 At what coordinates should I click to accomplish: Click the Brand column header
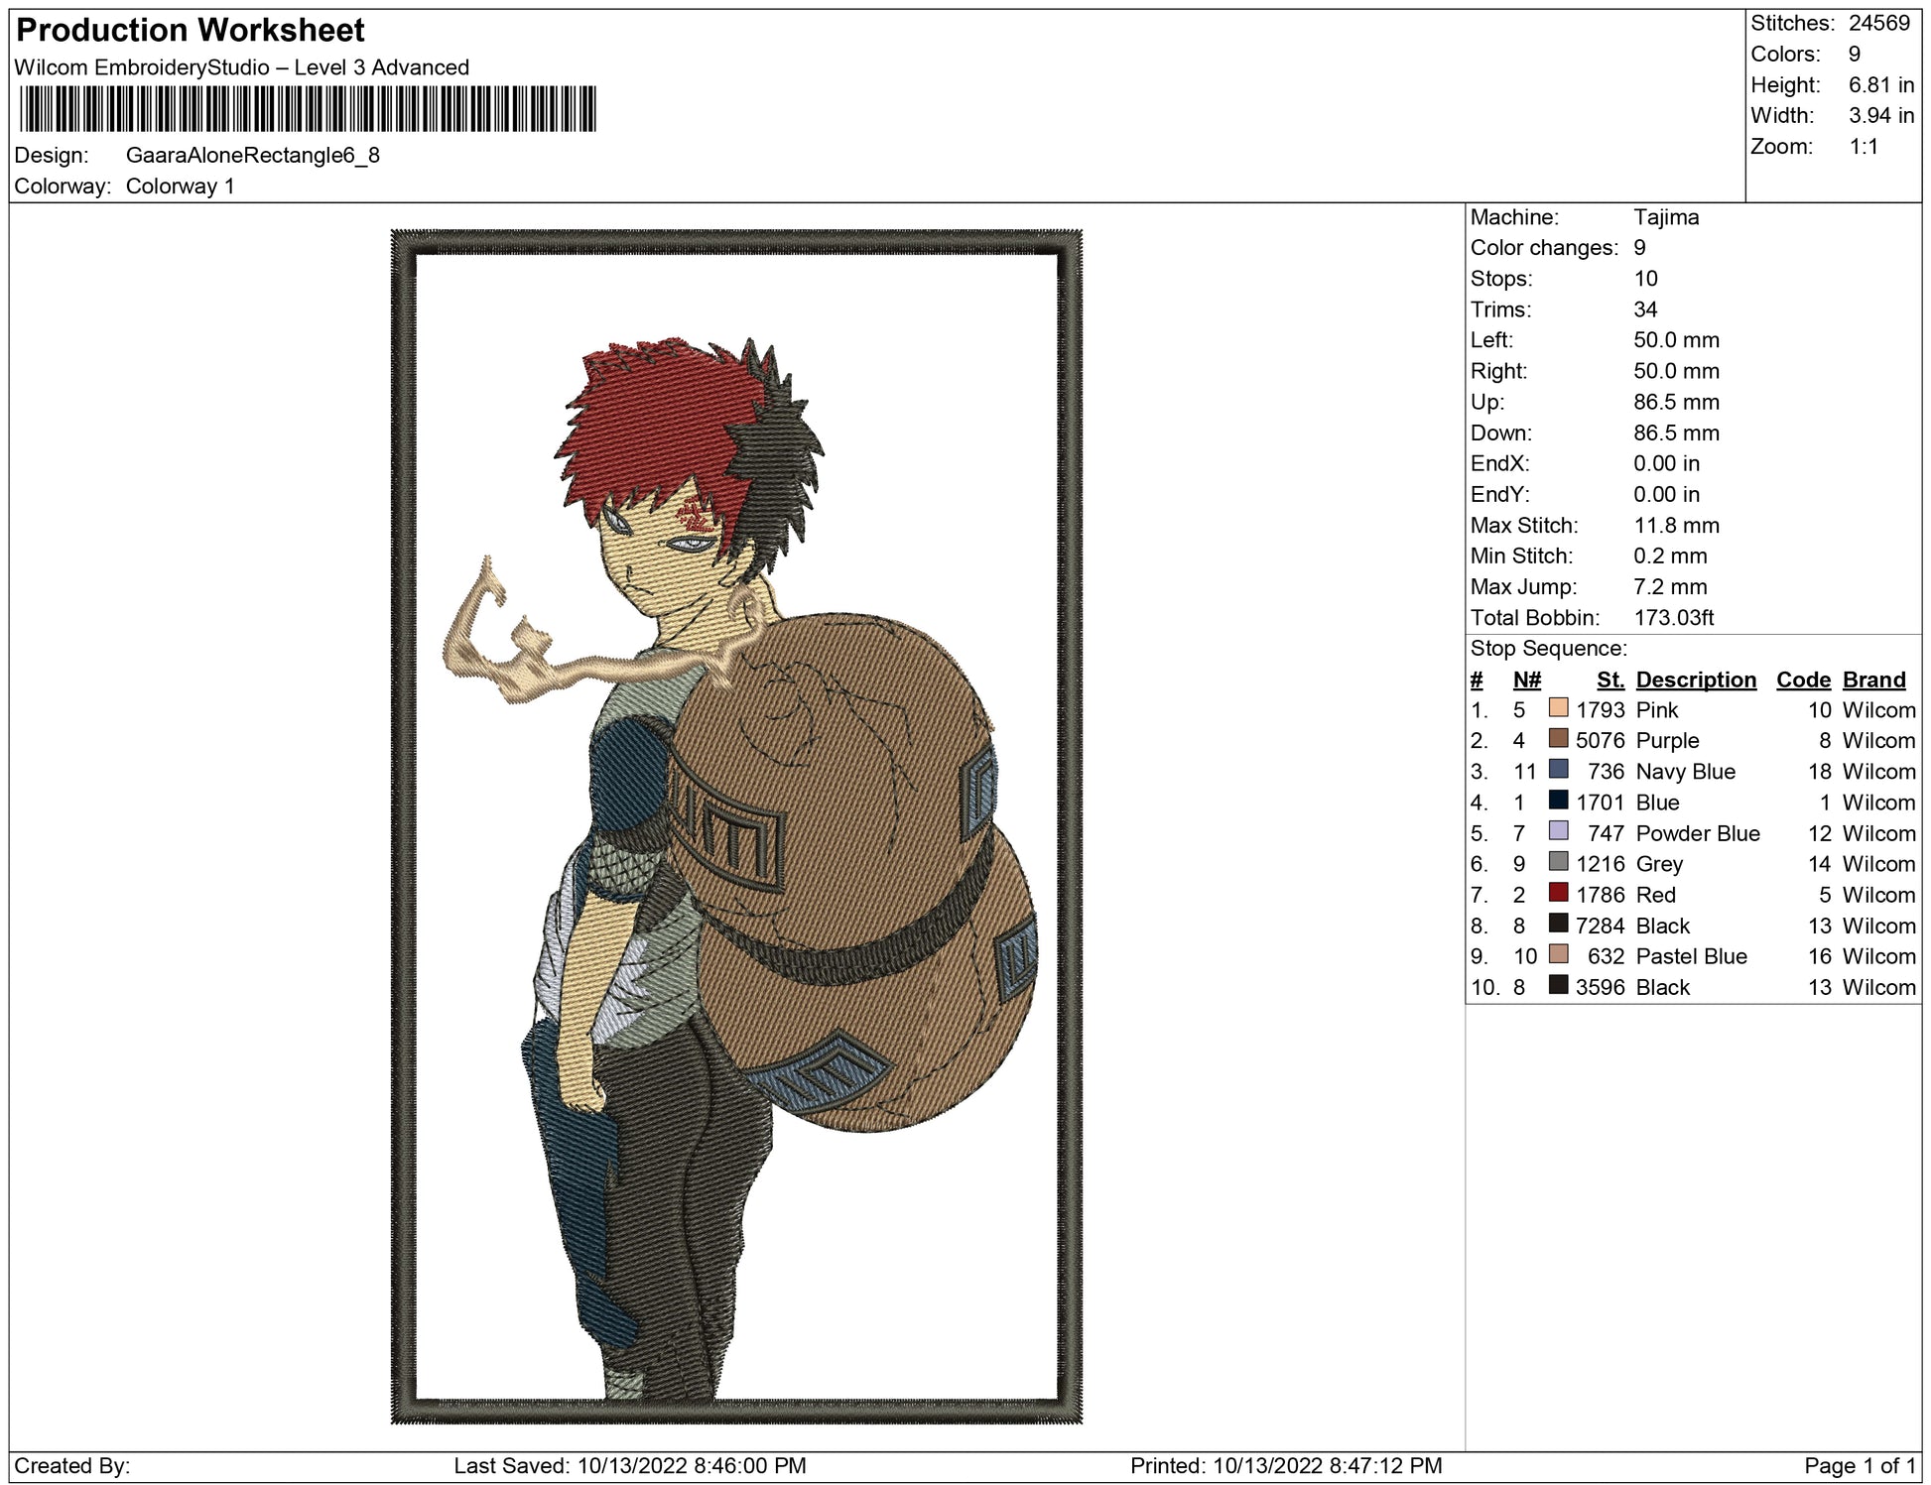click(1873, 680)
